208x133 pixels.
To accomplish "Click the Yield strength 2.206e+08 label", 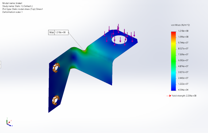I will click(x=184, y=96).
